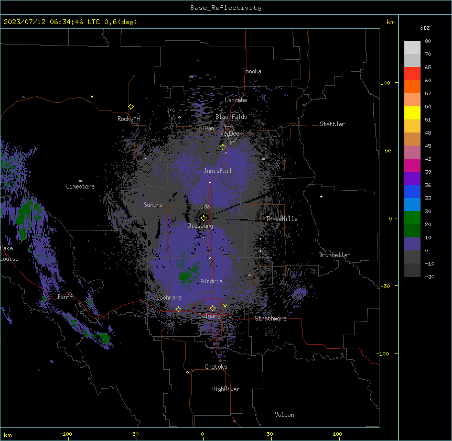Click the Sylvan town label

(x=205, y=128)
